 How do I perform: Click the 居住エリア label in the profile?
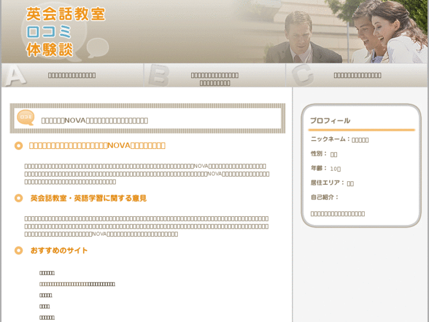pyautogui.click(x=328, y=183)
